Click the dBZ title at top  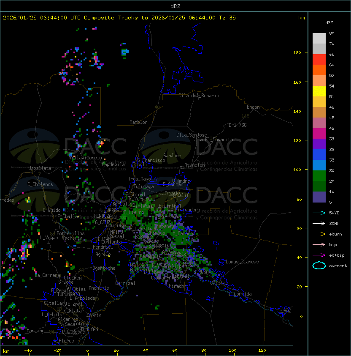175,6
